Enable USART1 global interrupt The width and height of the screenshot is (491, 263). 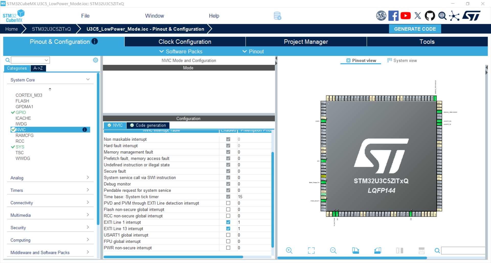pyautogui.click(x=228, y=235)
